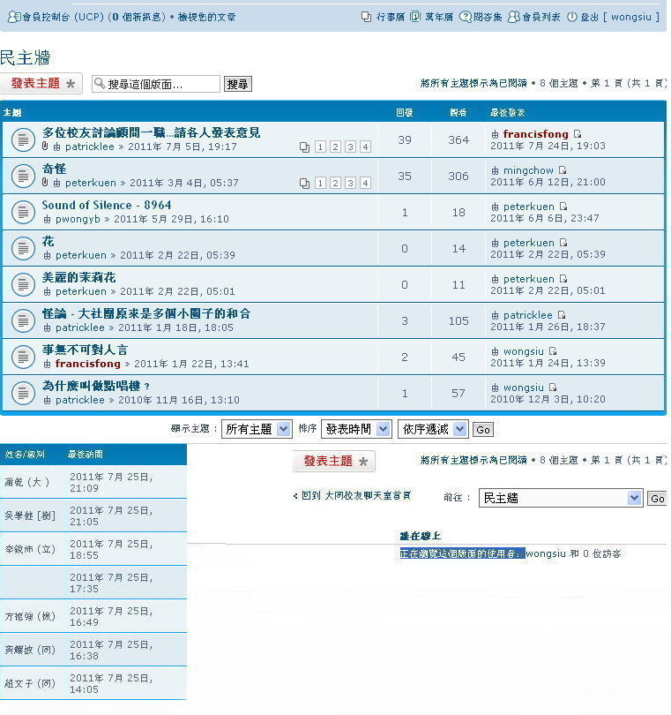This screenshot has width=671, height=715.
Task: Open the 依序遞減 sort order dropdown
Action: coord(433,429)
